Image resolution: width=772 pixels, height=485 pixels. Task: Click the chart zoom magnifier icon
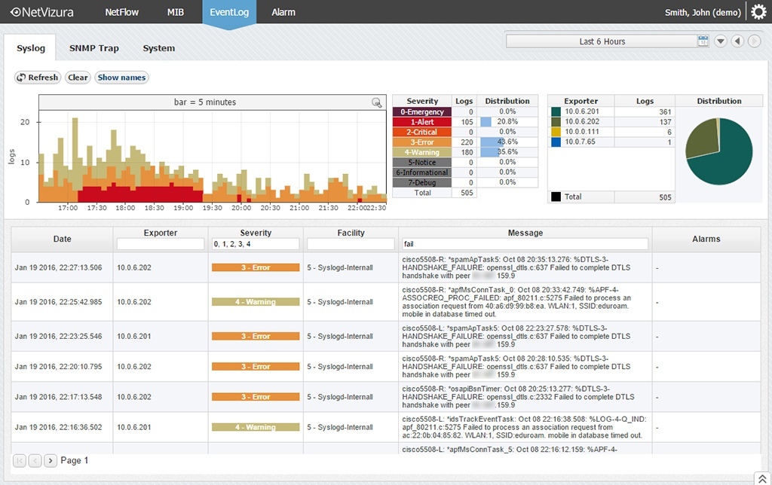click(x=376, y=102)
